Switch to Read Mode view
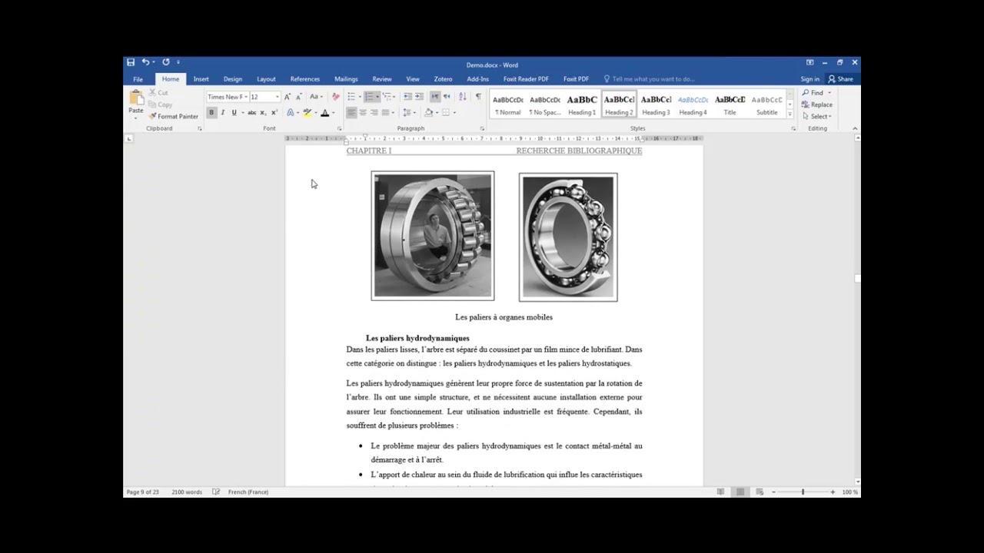Screen dimensions: 984x553 coord(721,492)
